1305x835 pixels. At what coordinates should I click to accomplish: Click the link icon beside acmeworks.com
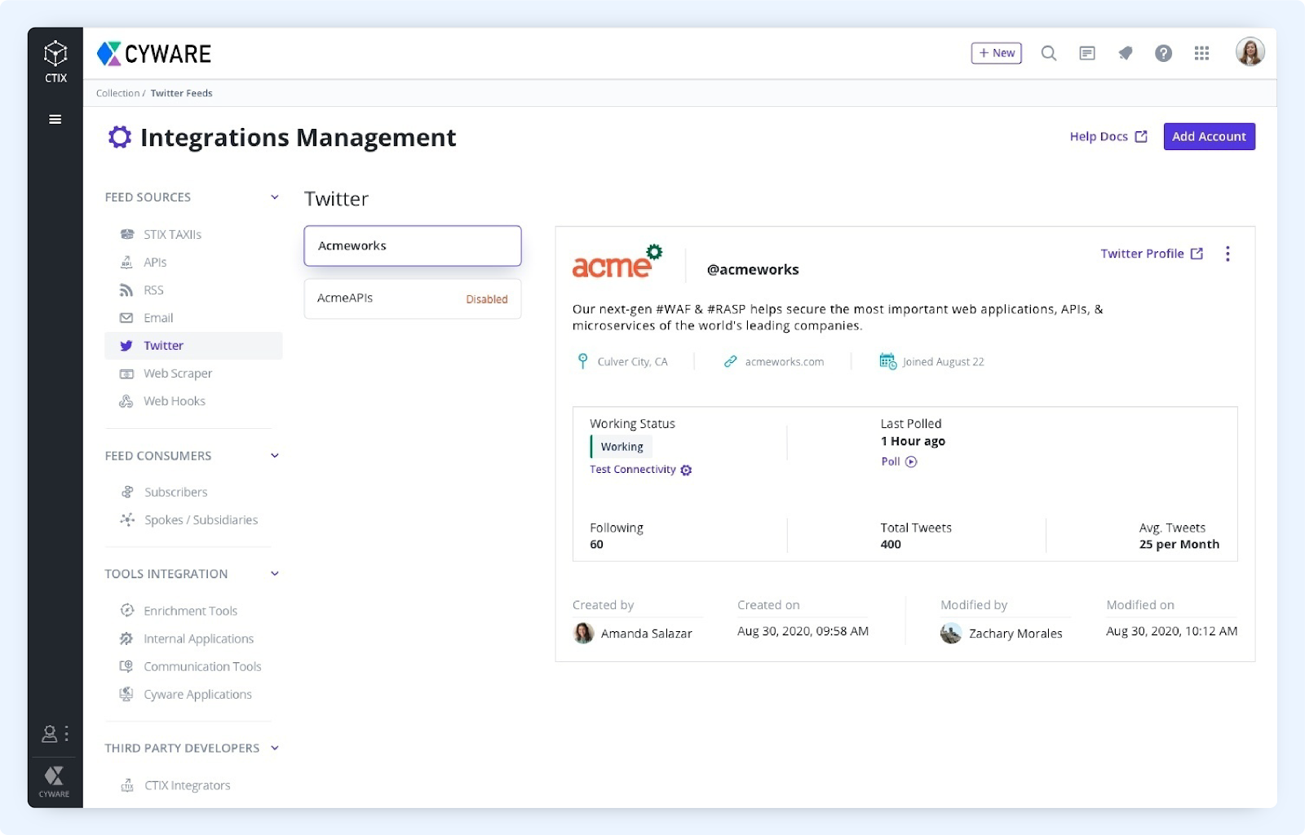730,361
